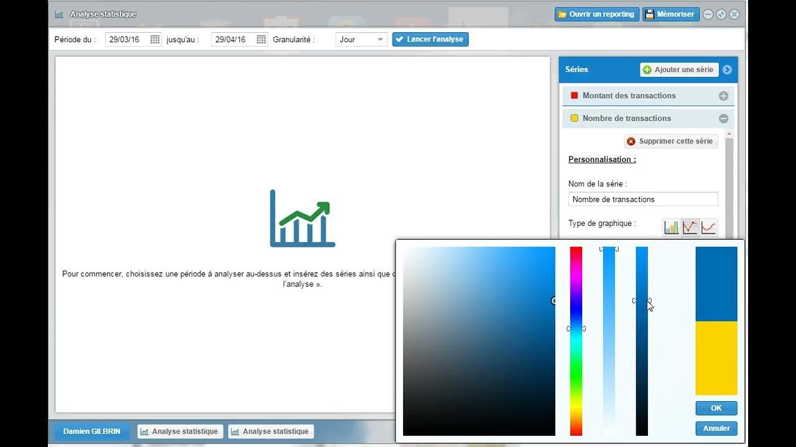This screenshot has width=796, height=447.
Task: Click the new blue color preview
Action: pyautogui.click(x=716, y=284)
